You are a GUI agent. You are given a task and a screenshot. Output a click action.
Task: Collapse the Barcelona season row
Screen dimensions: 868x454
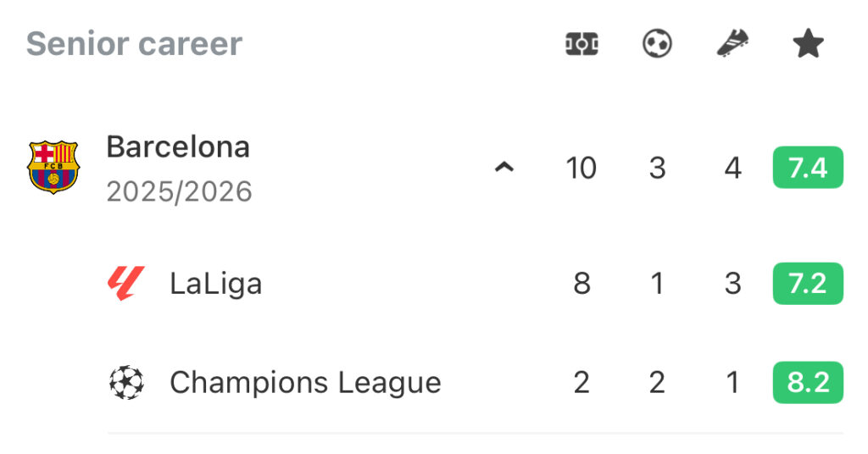click(504, 168)
